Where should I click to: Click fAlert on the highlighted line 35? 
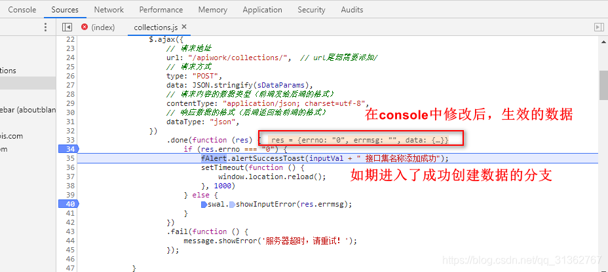click(212, 158)
